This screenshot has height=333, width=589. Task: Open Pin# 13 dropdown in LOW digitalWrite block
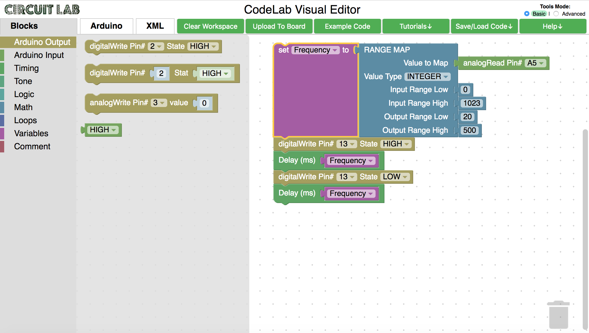(347, 177)
